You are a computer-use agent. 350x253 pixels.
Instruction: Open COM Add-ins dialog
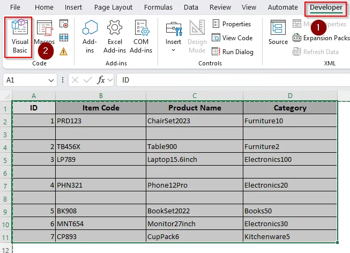(141, 37)
